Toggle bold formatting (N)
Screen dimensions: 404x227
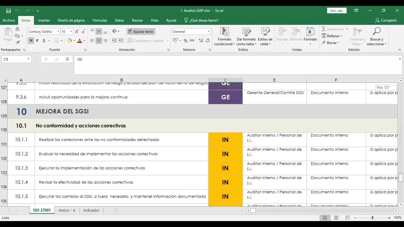(31, 41)
